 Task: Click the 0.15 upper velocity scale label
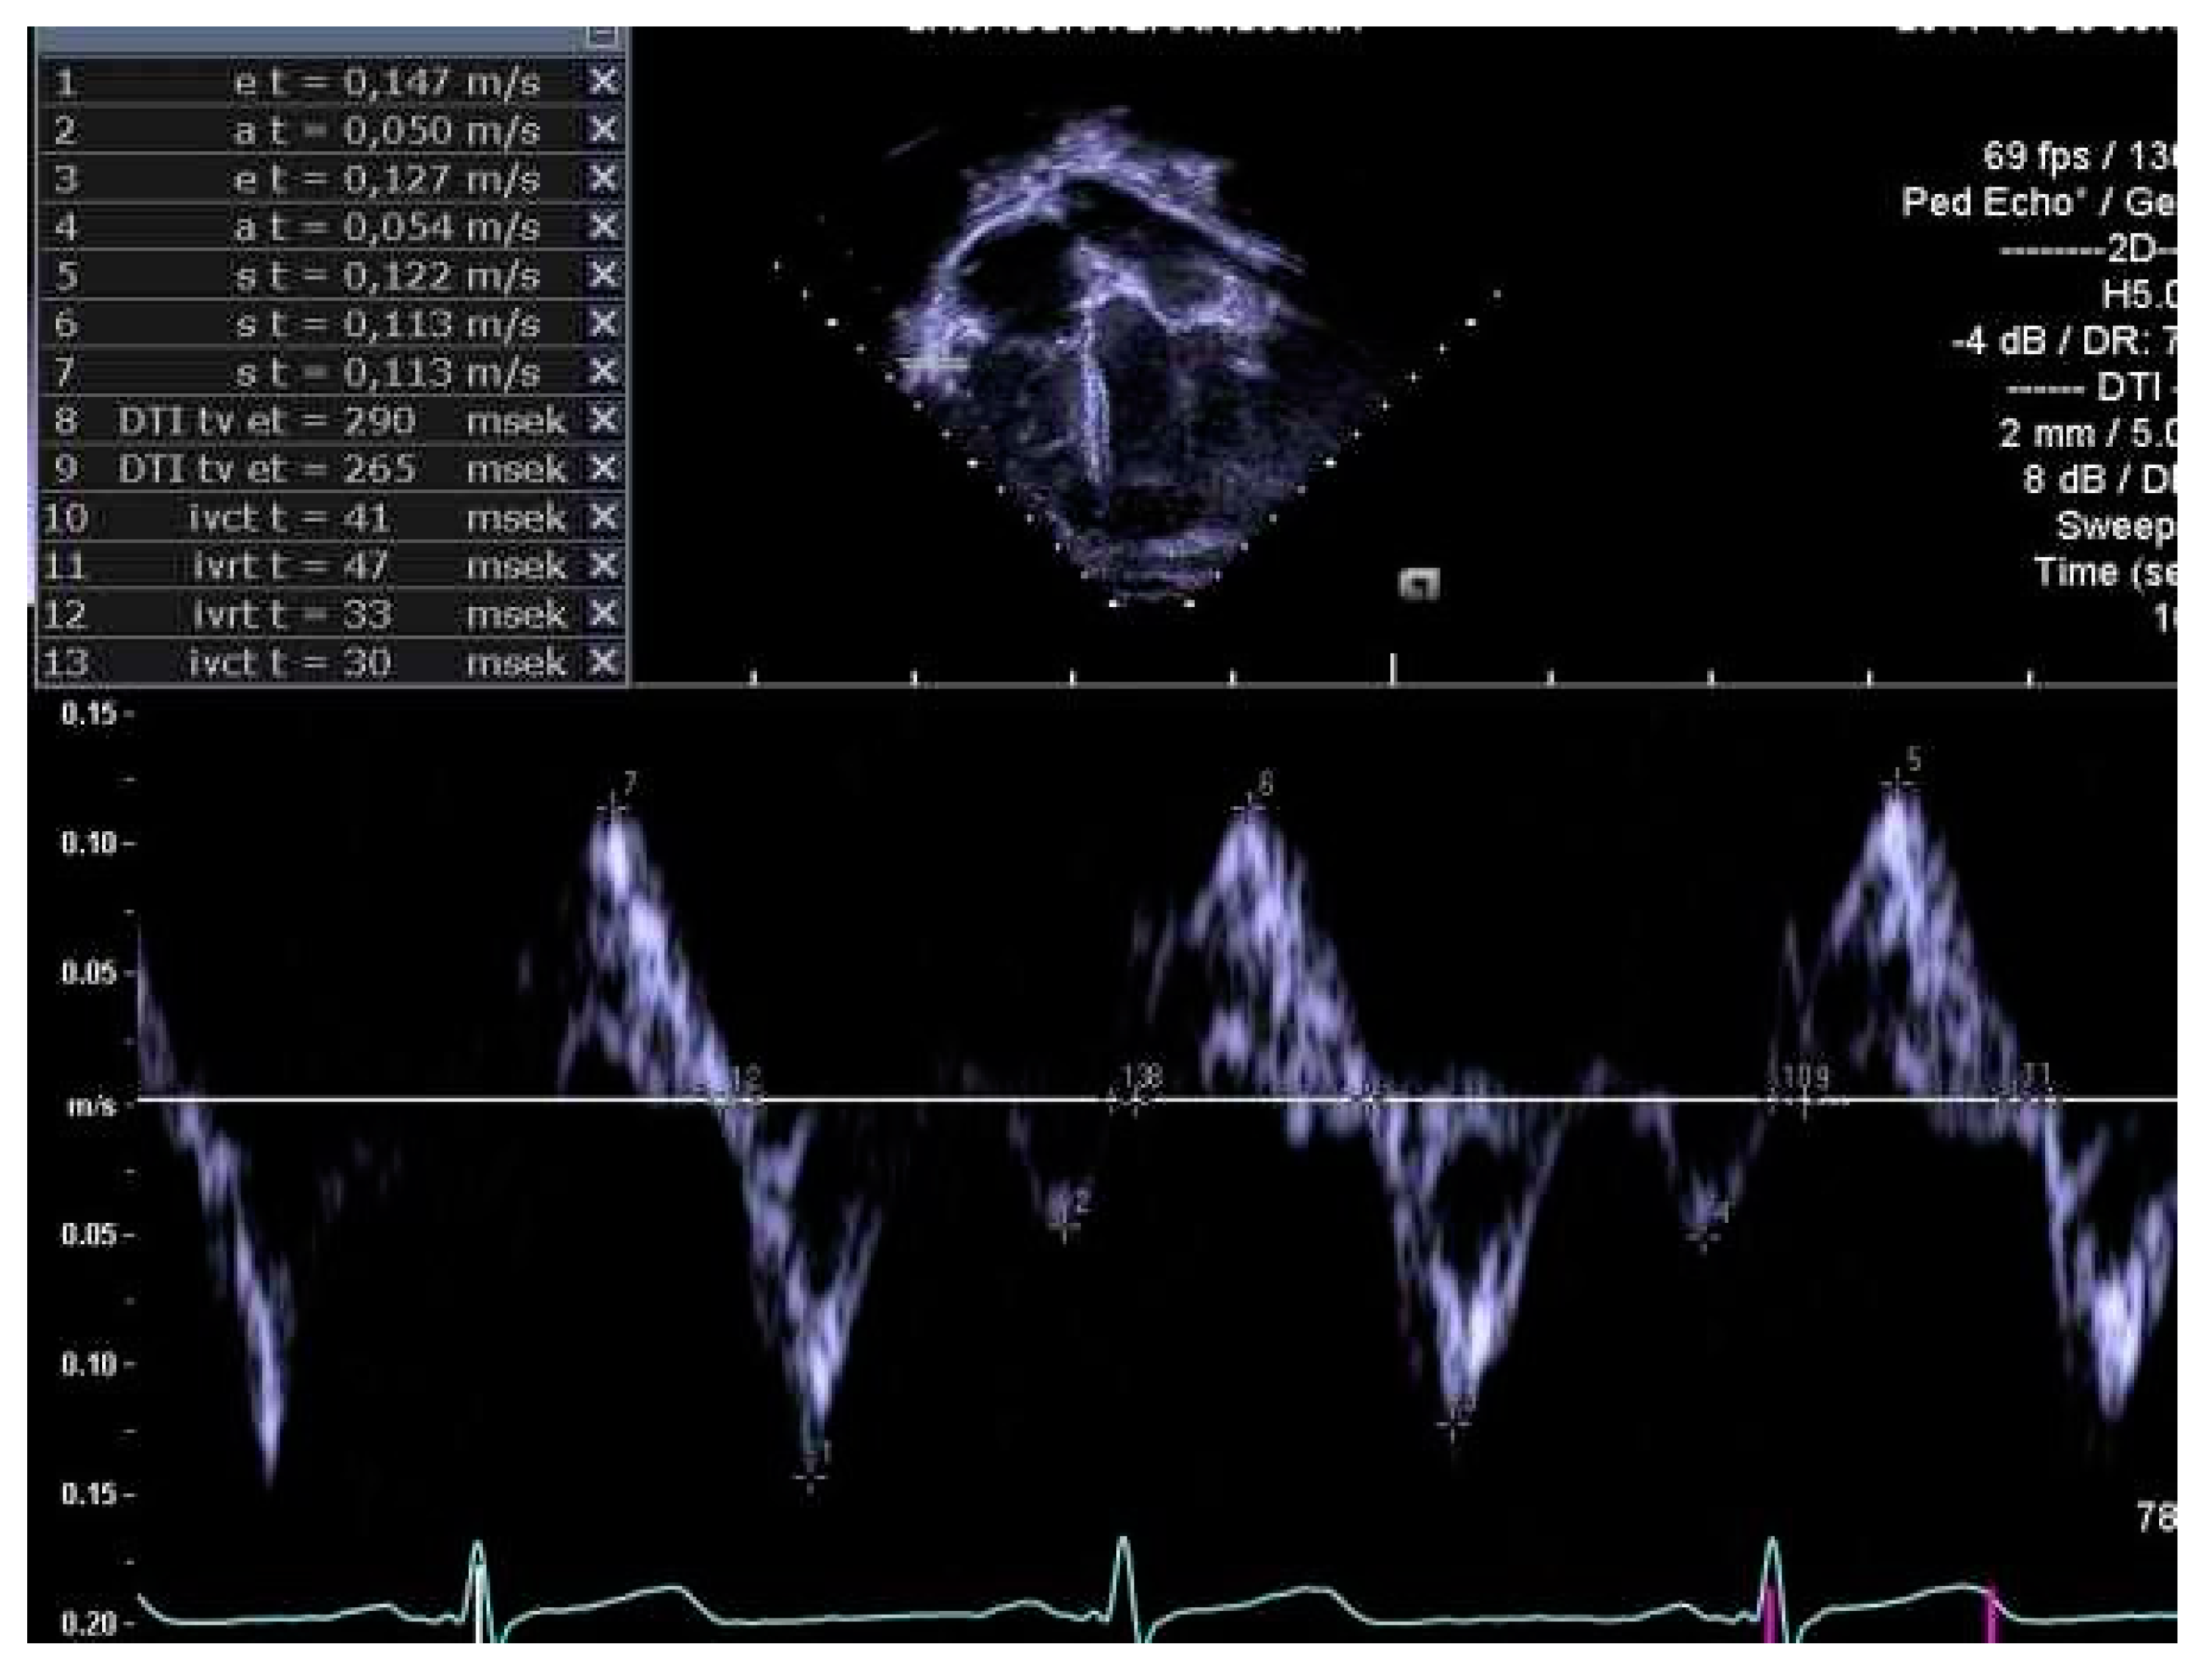click(x=89, y=714)
